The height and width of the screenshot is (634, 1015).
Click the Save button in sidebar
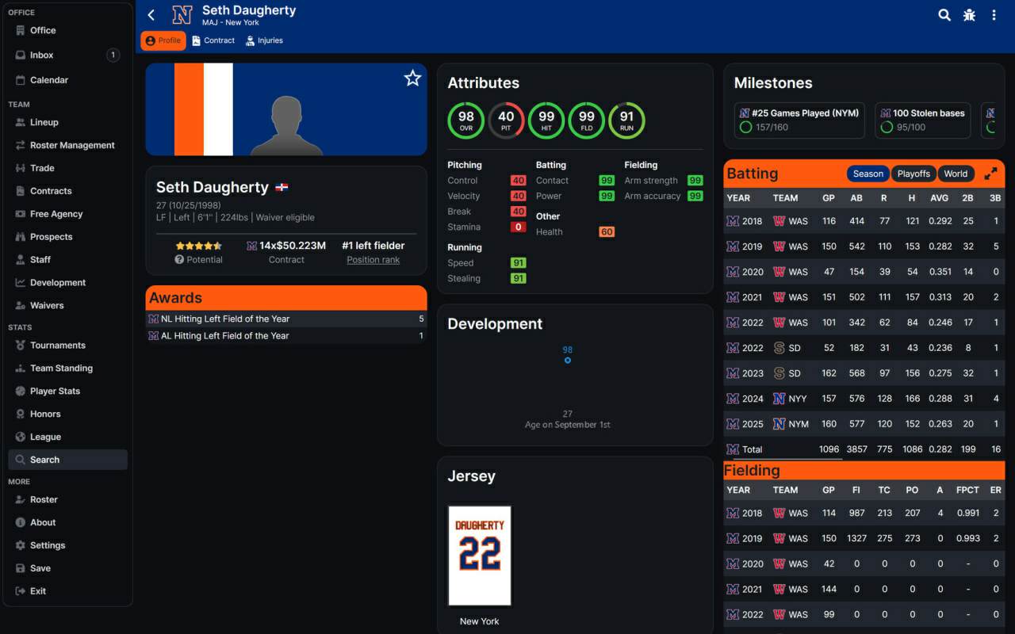(x=40, y=568)
